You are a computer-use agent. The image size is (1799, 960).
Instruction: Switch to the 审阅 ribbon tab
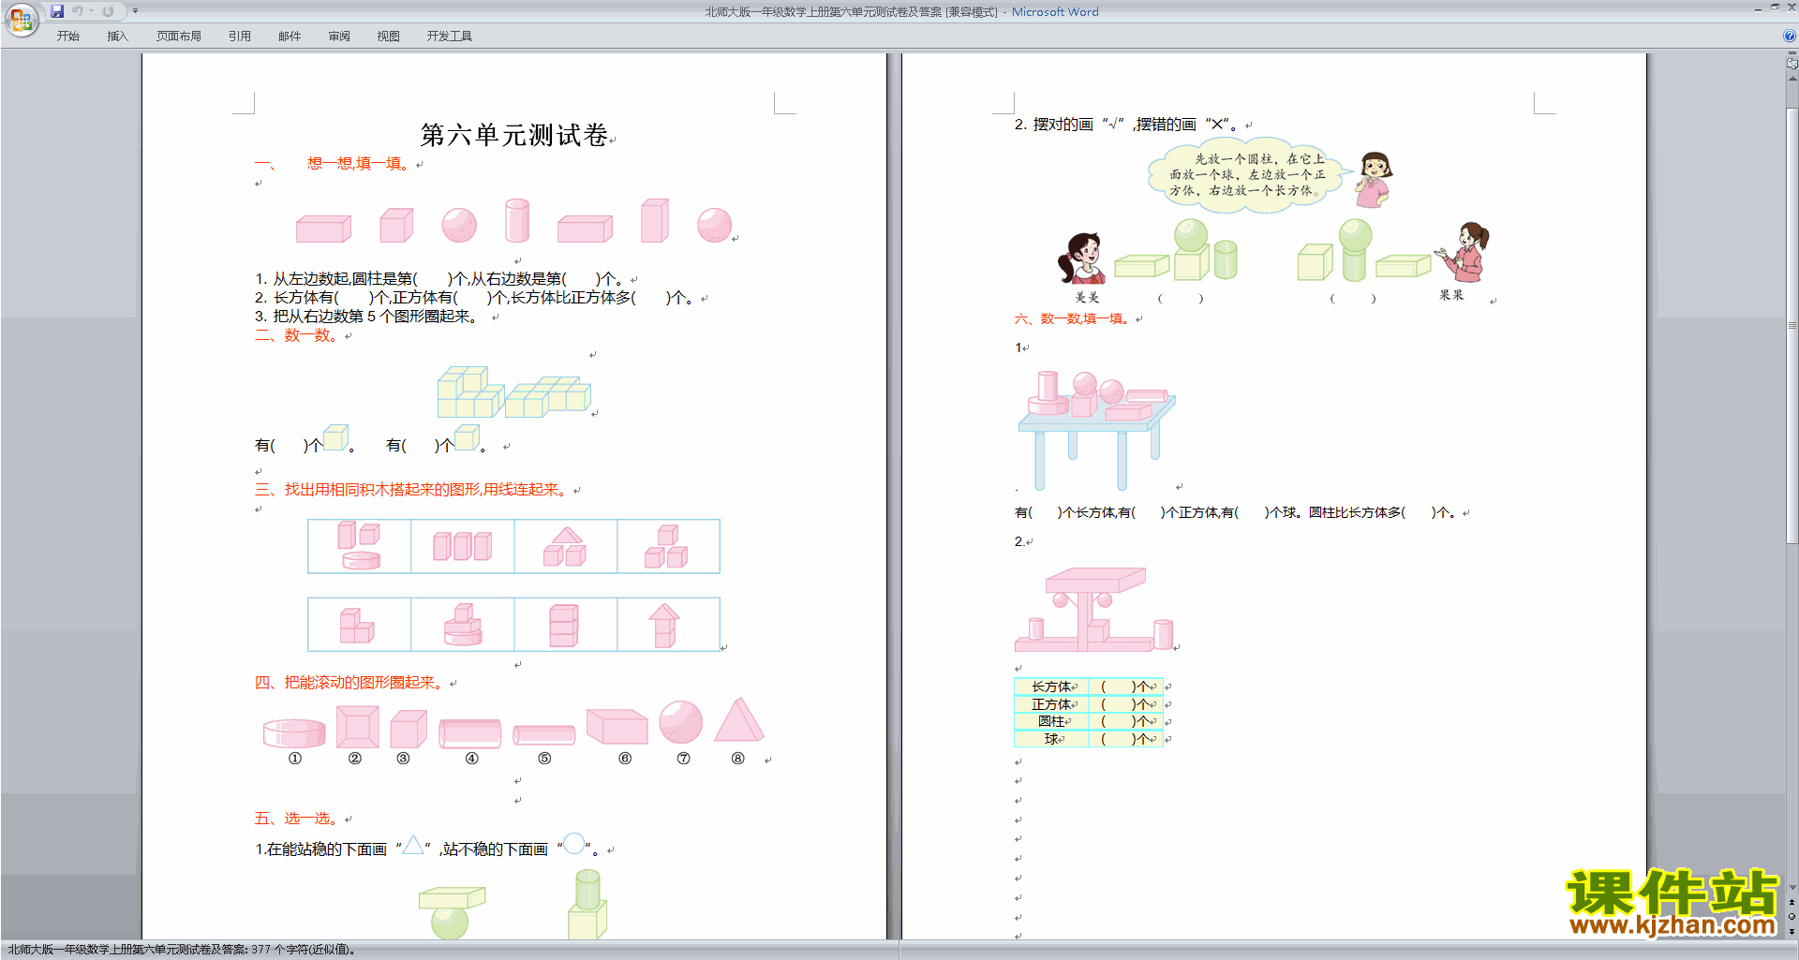[x=339, y=37]
